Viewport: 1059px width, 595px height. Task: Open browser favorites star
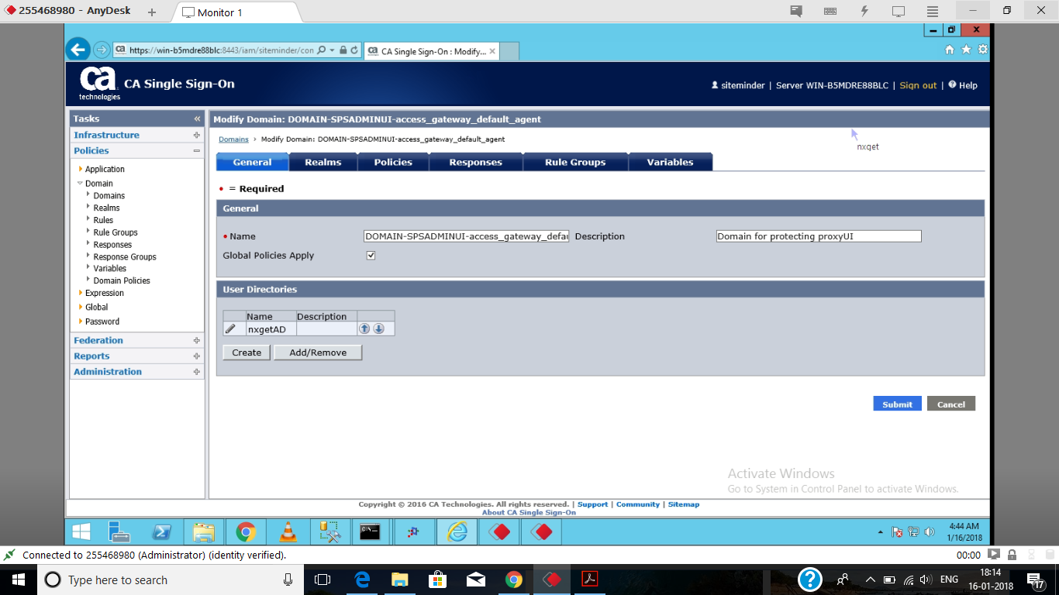964,49
